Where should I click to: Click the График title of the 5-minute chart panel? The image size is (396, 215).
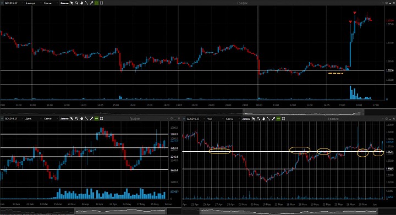[x=243, y=3]
